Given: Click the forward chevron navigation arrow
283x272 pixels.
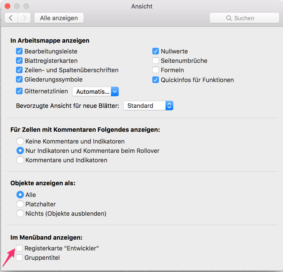Looking at the screenshot, I should coord(24,18).
